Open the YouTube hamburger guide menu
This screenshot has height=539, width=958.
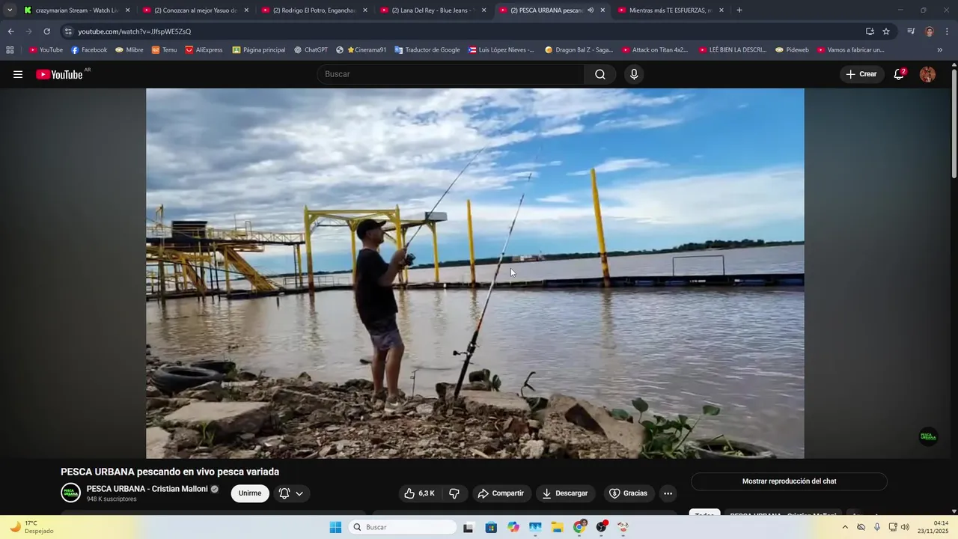pos(18,74)
